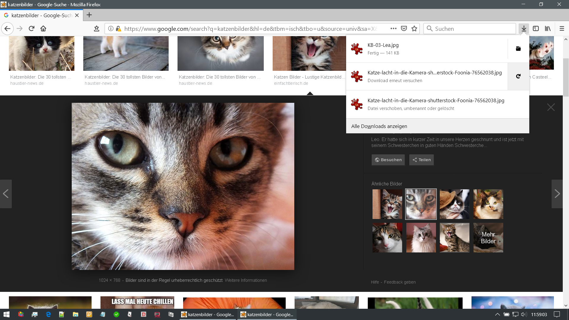Image resolution: width=569 pixels, height=320 pixels.
Task: Open containing folder for KB-03-Lea.jpg
Action: (x=518, y=49)
